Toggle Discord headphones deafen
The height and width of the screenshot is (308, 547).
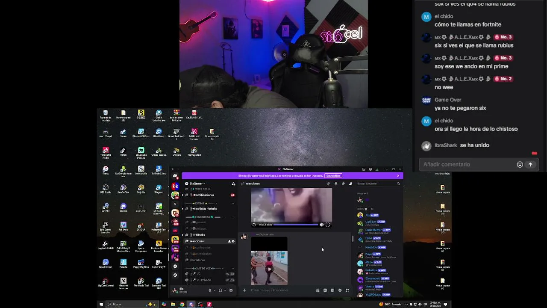(x=221, y=290)
